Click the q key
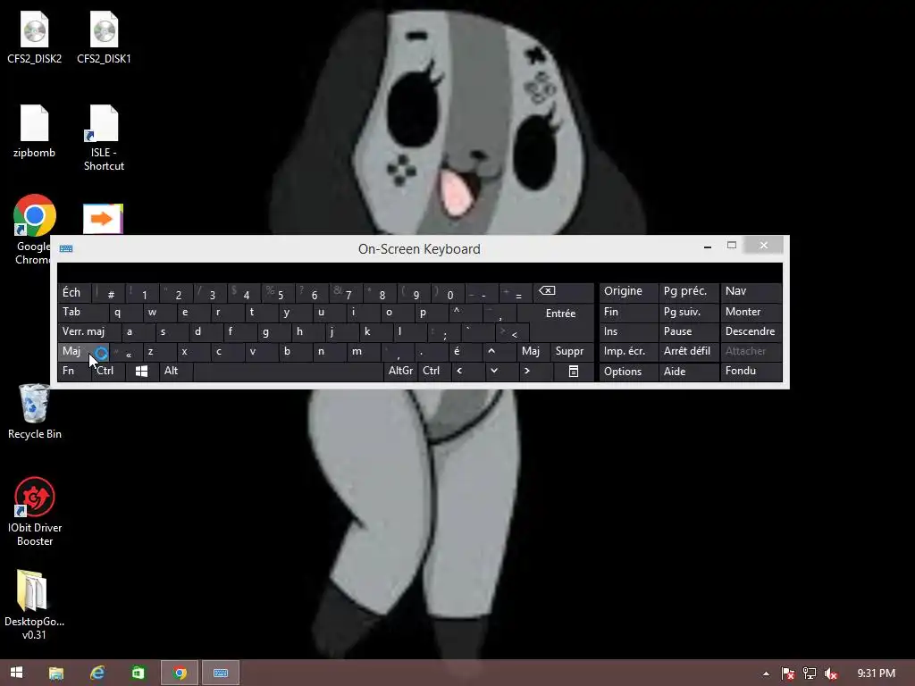915x686 pixels. click(x=125, y=312)
